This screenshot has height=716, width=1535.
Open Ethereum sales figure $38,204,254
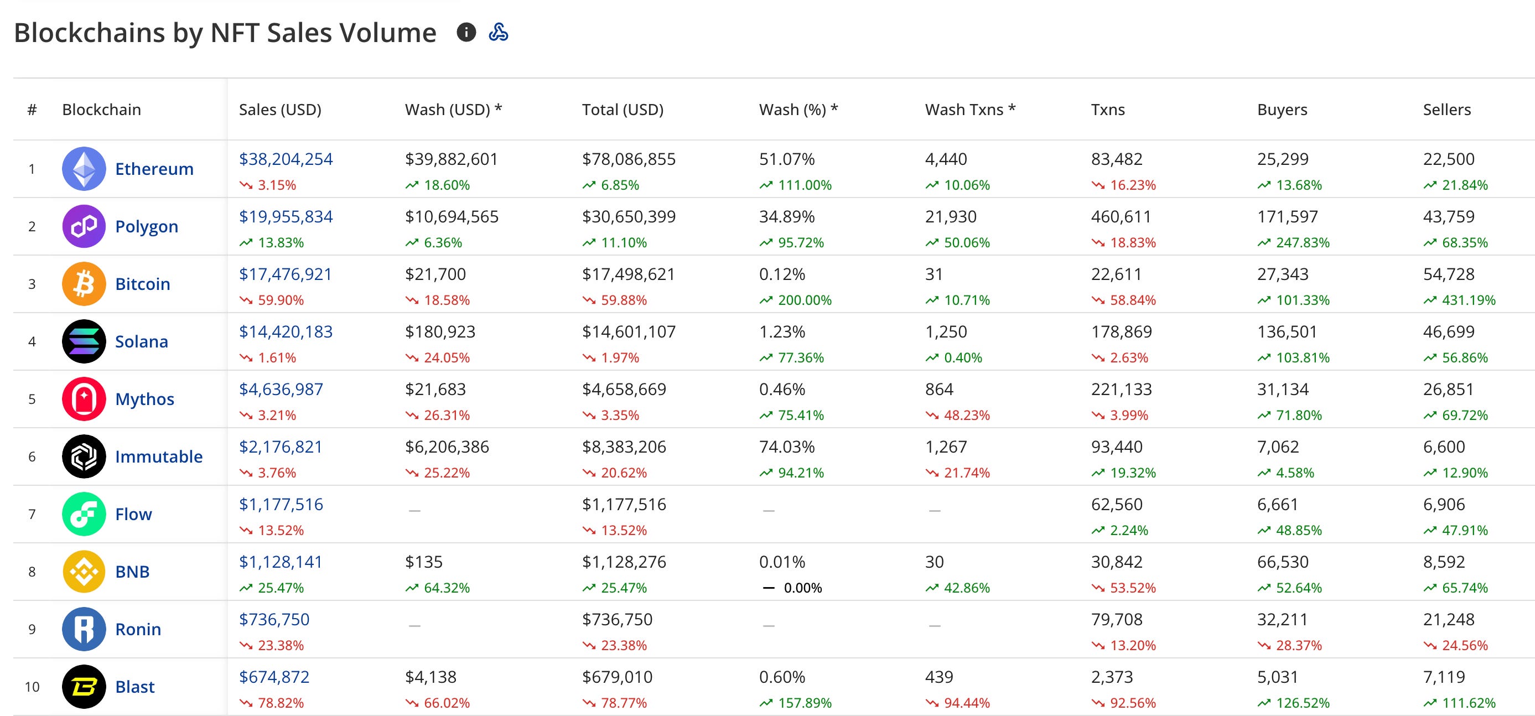pos(286,159)
